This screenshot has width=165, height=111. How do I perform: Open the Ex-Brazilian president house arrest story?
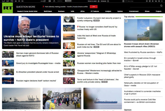[38, 72]
